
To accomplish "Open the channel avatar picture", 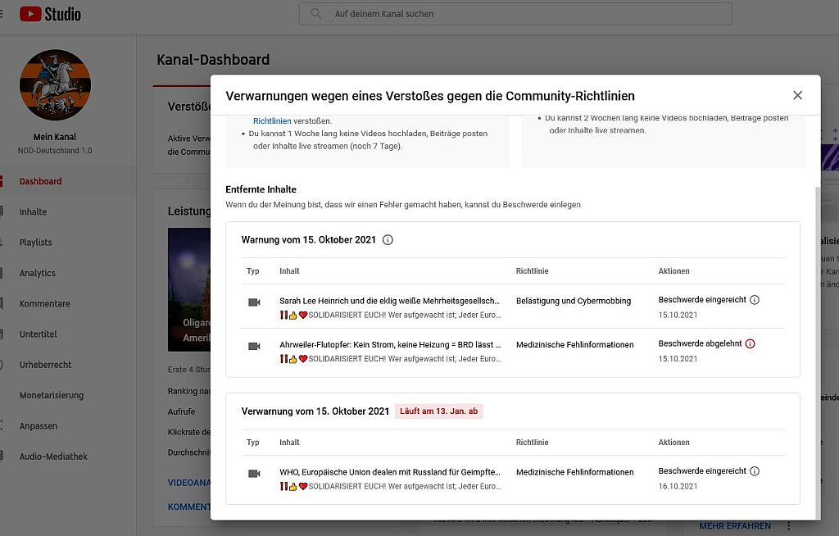I will [55, 85].
